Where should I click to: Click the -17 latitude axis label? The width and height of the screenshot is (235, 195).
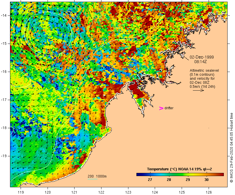(x=4, y=100)
